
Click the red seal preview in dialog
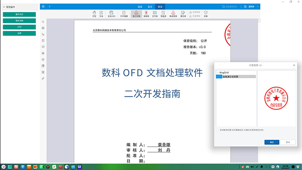click(x=276, y=98)
